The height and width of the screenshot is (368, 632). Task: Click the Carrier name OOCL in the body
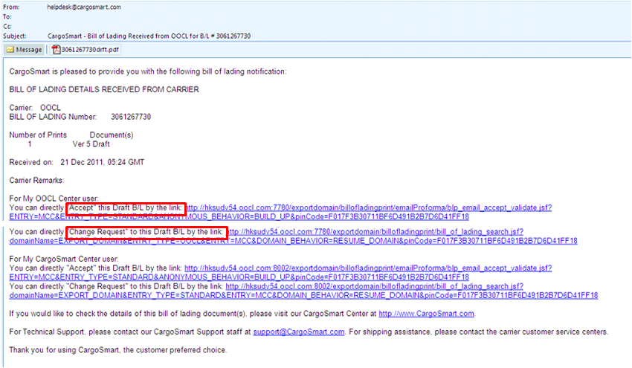pyautogui.click(x=50, y=108)
